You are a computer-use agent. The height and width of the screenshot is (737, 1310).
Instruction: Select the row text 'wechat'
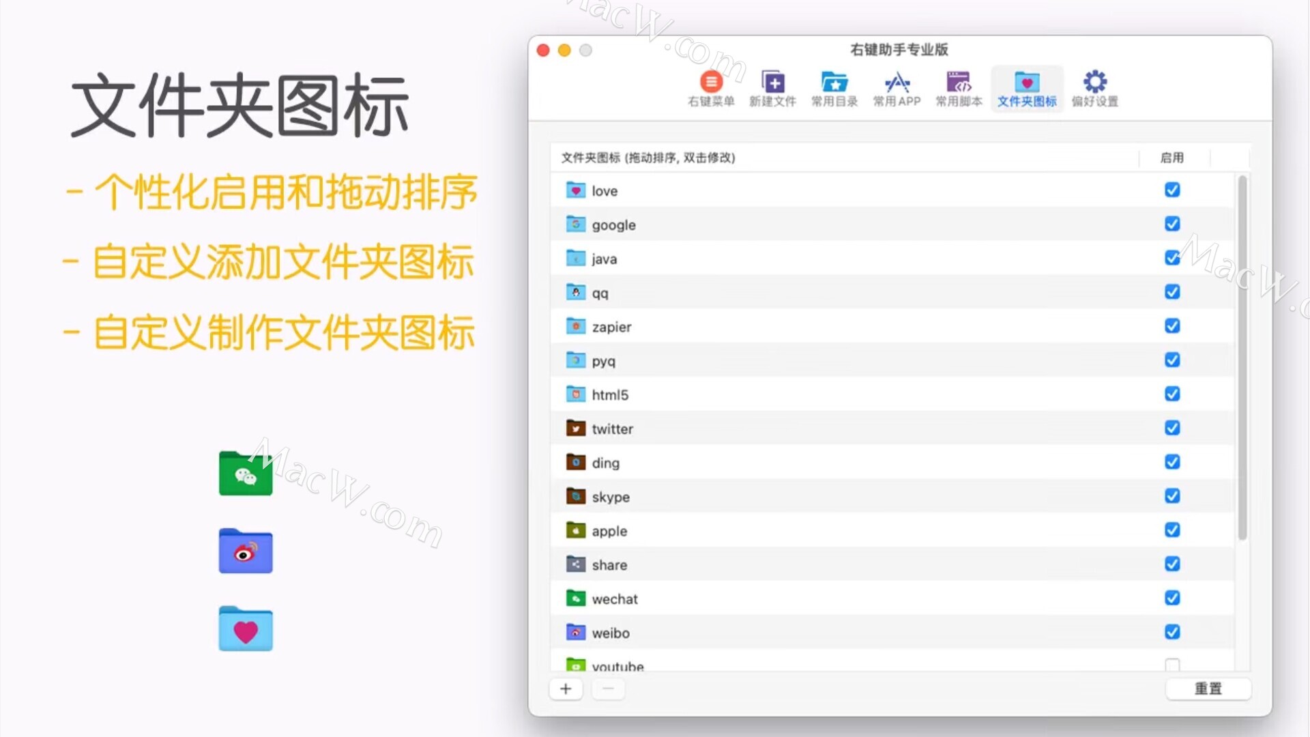click(x=615, y=599)
